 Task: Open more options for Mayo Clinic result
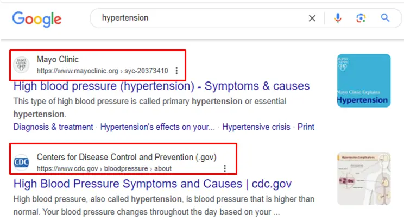pyautogui.click(x=176, y=71)
